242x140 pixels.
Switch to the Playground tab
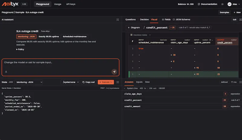point(42,4)
